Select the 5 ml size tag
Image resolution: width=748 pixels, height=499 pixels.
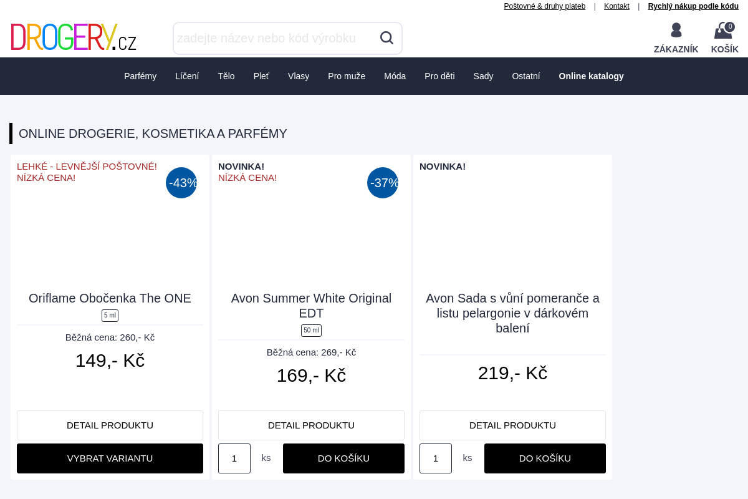tap(110, 316)
